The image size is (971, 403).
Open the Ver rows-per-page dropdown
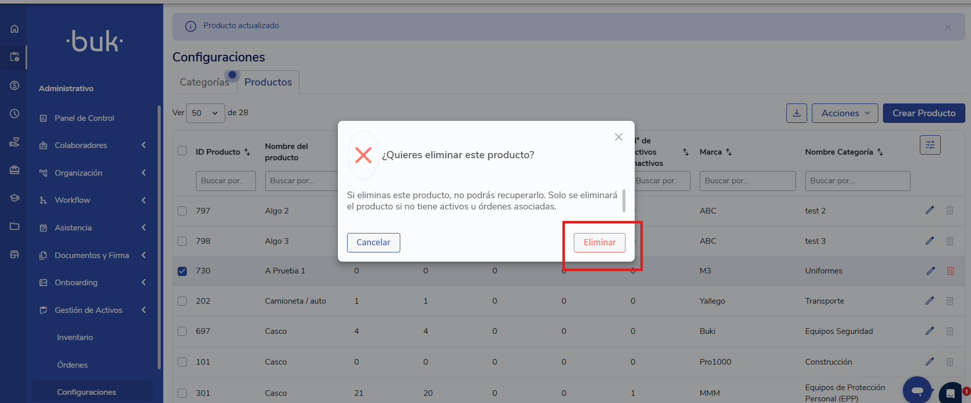(205, 113)
